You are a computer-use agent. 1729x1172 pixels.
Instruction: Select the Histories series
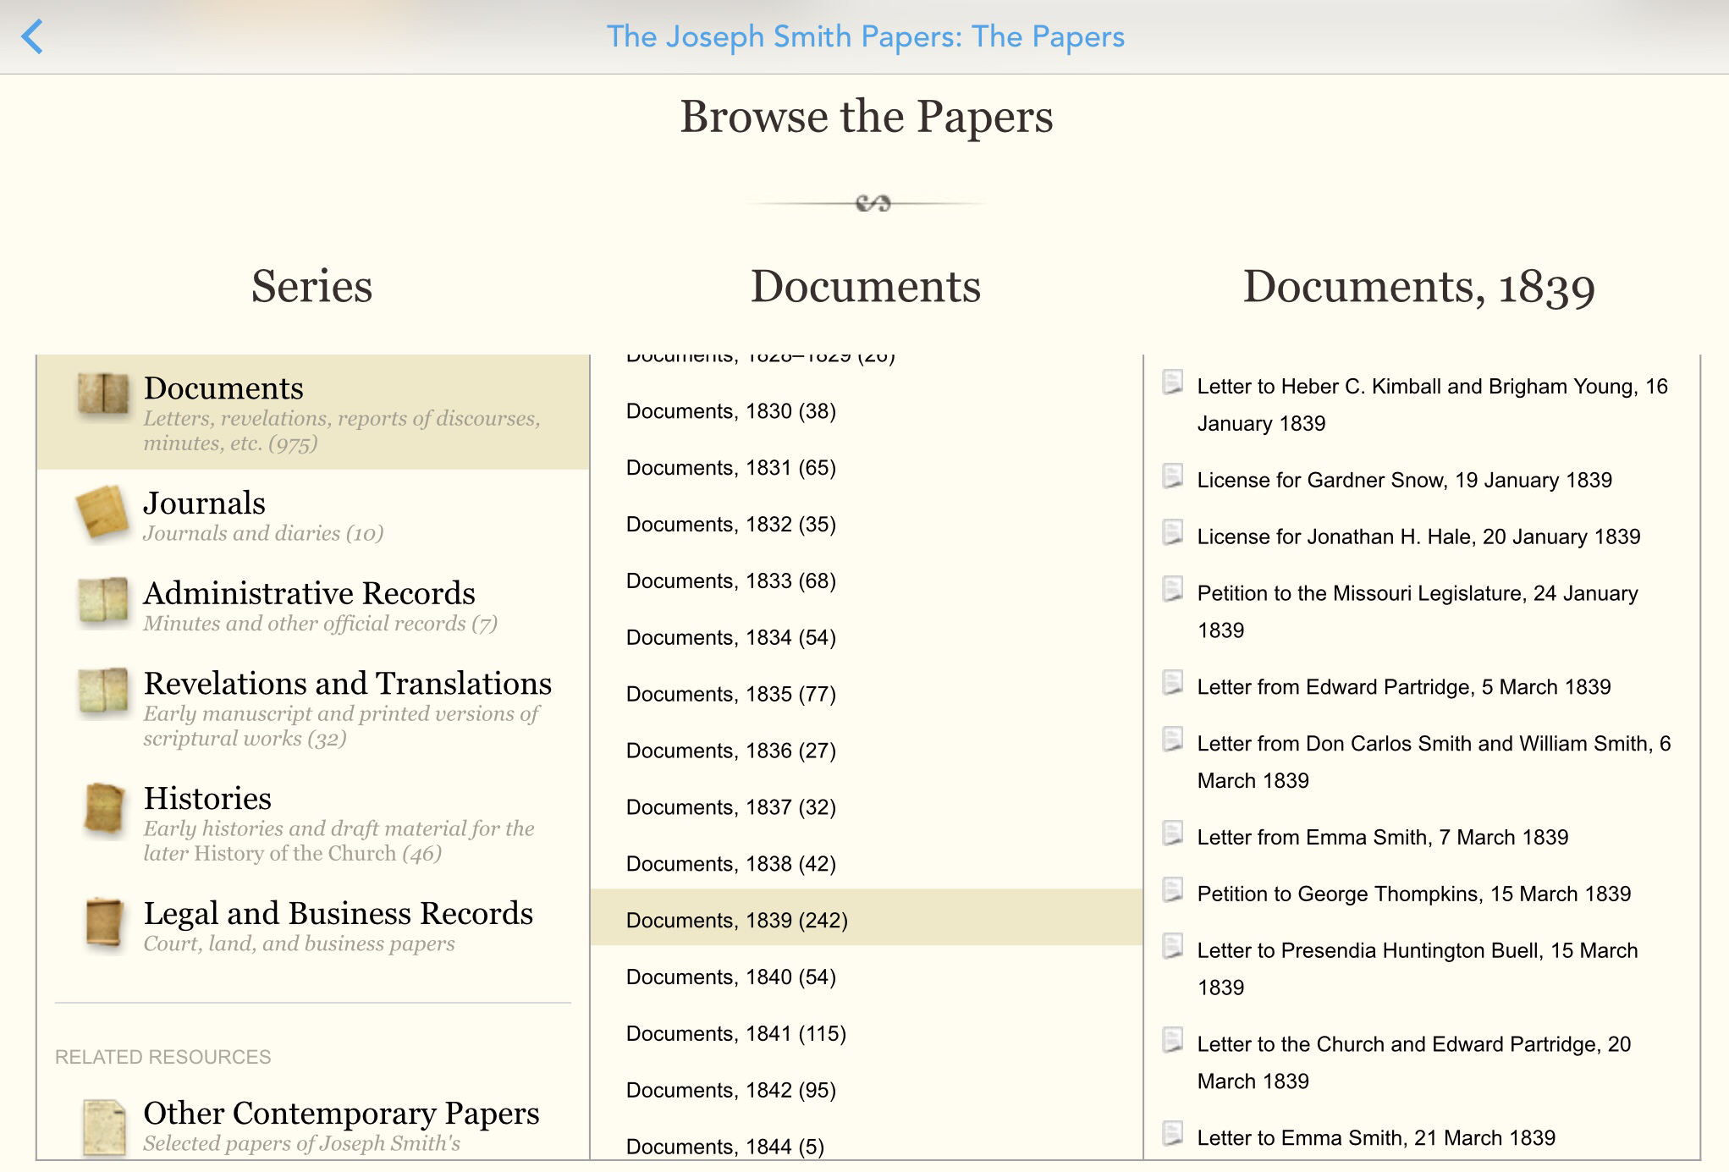click(313, 822)
